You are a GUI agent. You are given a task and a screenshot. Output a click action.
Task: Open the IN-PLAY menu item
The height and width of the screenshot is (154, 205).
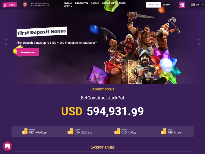tap(68, 3)
